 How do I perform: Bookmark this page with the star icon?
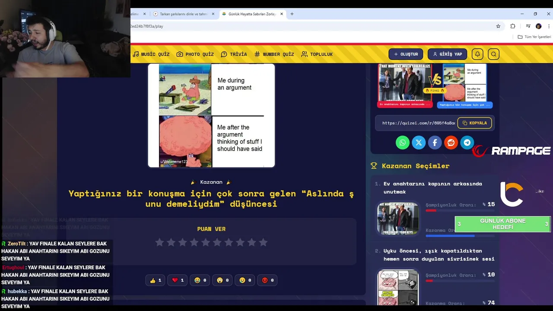coord(498,26)
